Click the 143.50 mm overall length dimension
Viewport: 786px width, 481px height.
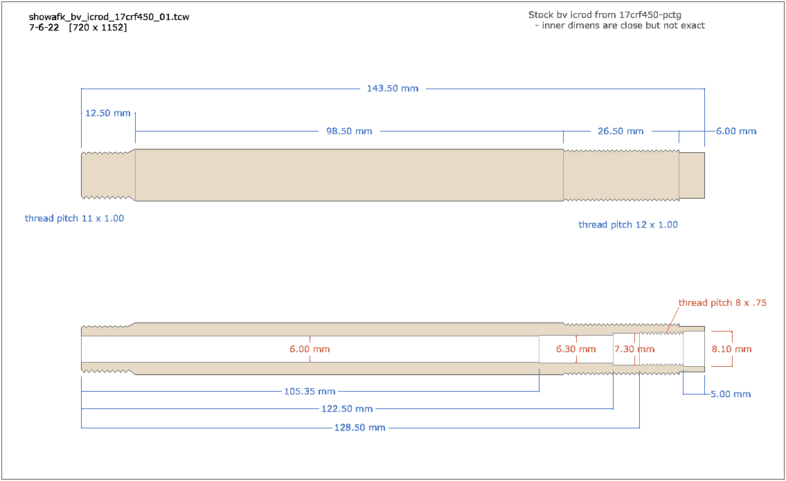point(392,89)
